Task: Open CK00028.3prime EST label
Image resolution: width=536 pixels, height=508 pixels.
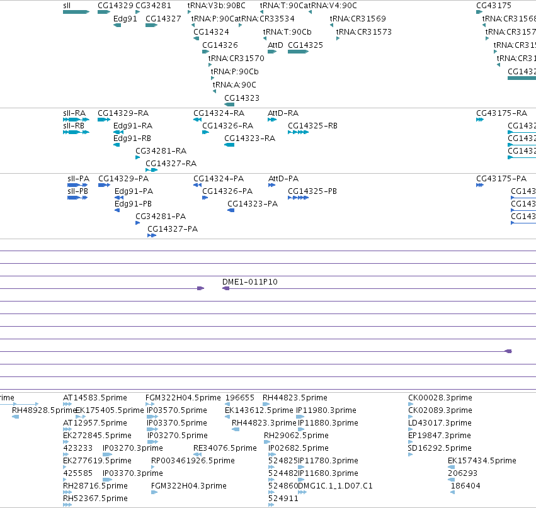Action: [440, 398]
